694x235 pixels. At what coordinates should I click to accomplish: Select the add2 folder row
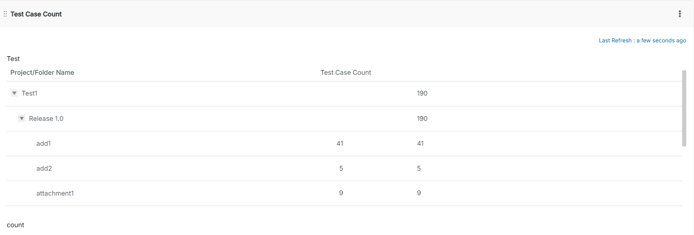44,168
